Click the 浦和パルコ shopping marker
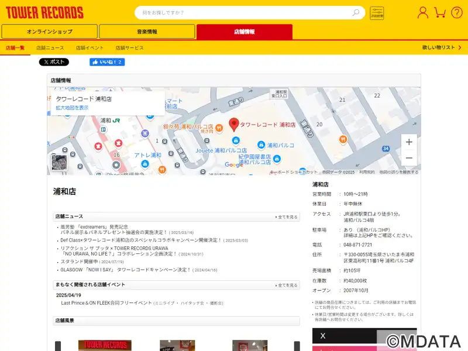Viewport: 468px width, 351px height. [x=261, y=145]
